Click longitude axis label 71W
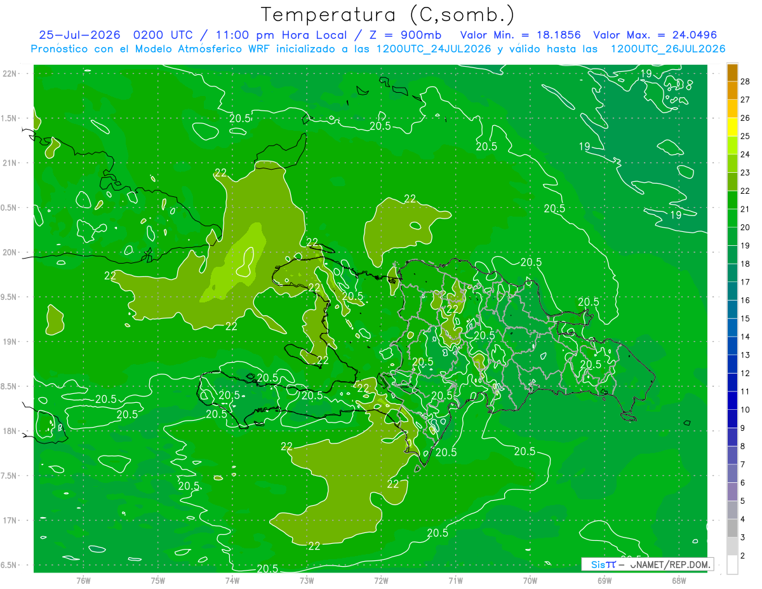The image size is (762, 589). 455,580
